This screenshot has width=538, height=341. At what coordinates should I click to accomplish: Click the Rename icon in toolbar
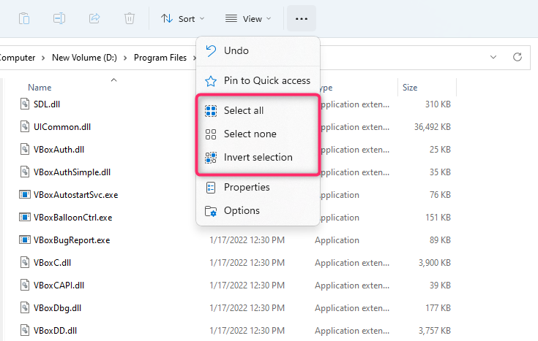tap(60, 18)
